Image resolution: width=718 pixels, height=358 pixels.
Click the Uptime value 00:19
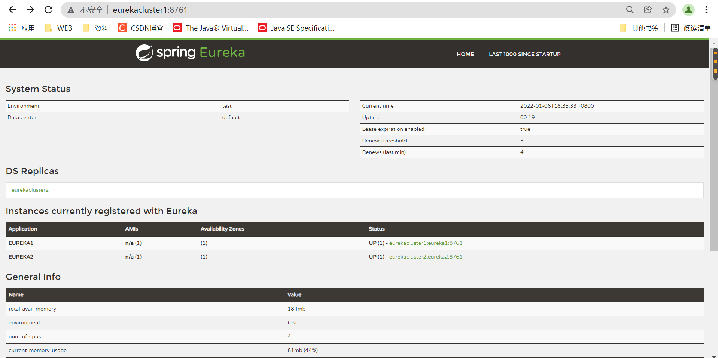(x=527, y=117)
